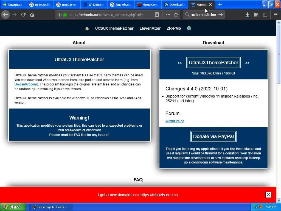Switch to the Download tab beside Homepage
Screen dimensions: 281x211
coord(175,5)
